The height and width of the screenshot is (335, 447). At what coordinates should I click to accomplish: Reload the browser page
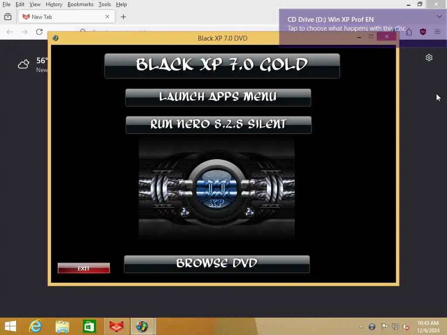point(39,32)
